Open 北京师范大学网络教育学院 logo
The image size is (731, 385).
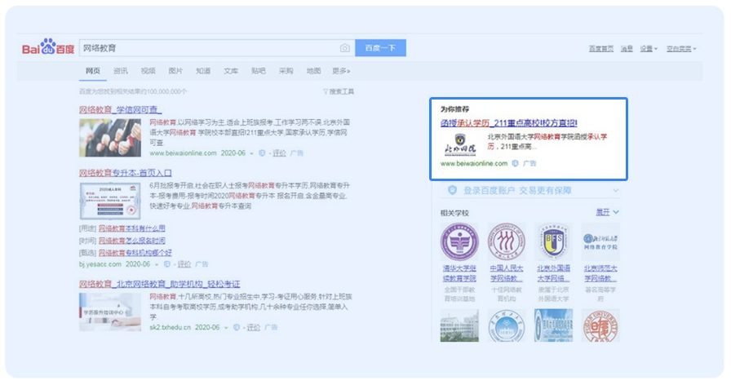pos(600,242)
